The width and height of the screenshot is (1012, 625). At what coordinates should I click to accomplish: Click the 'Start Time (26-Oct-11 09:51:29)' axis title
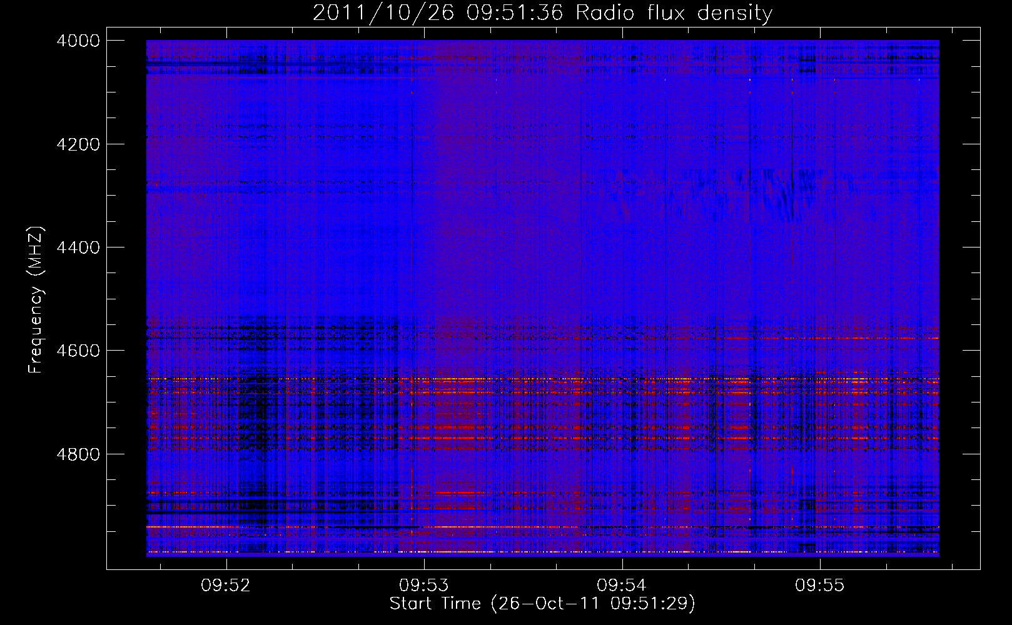pyautogui.click(x=542, y=604)
